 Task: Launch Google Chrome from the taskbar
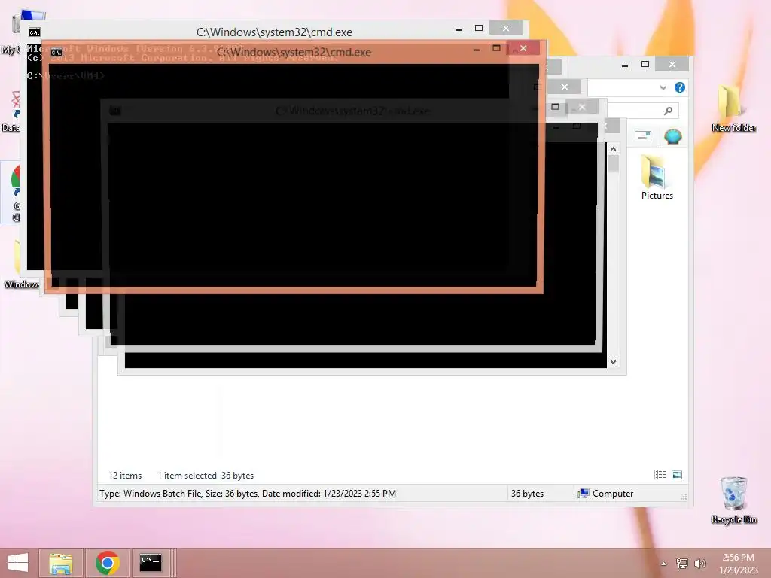point(108,563)
